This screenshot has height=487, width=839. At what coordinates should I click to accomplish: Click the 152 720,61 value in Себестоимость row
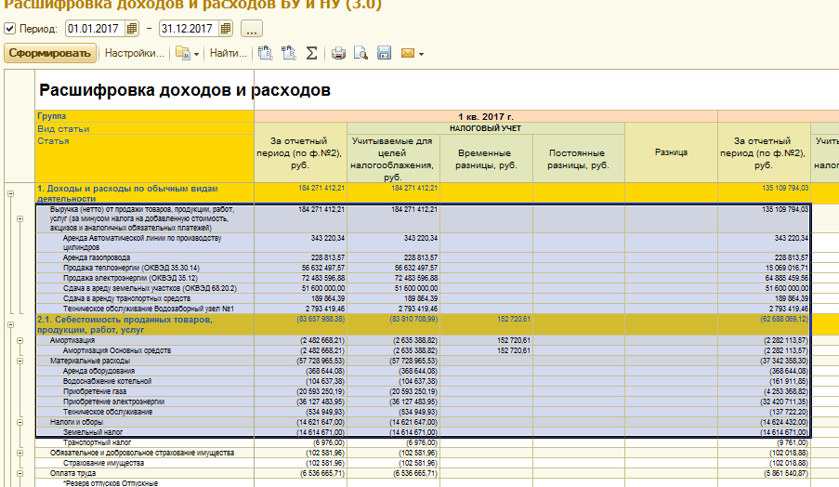point(512,319)
